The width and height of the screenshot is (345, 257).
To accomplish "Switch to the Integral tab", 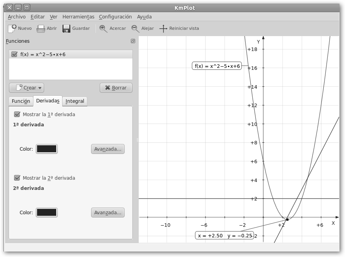I will (x=75, y=101).
